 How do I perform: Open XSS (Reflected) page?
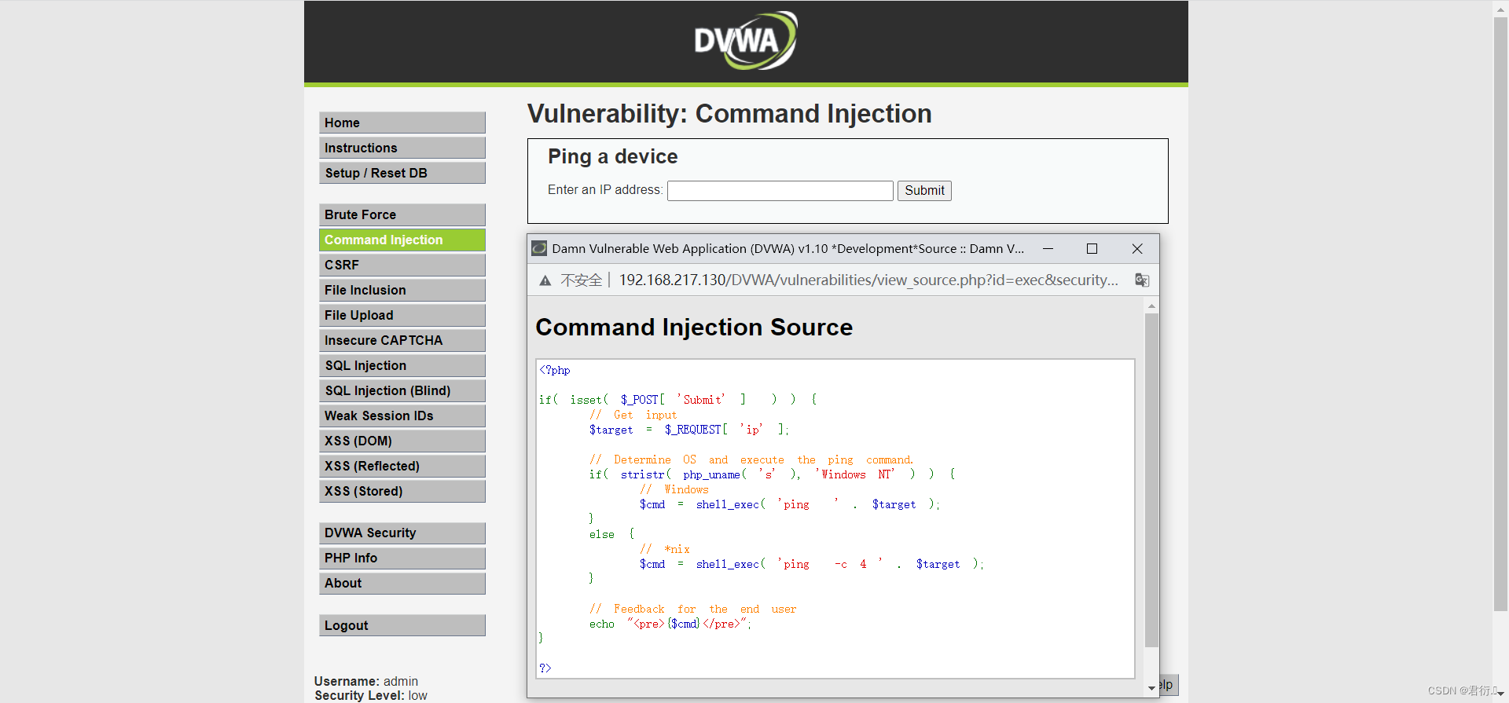click(402, 466)
